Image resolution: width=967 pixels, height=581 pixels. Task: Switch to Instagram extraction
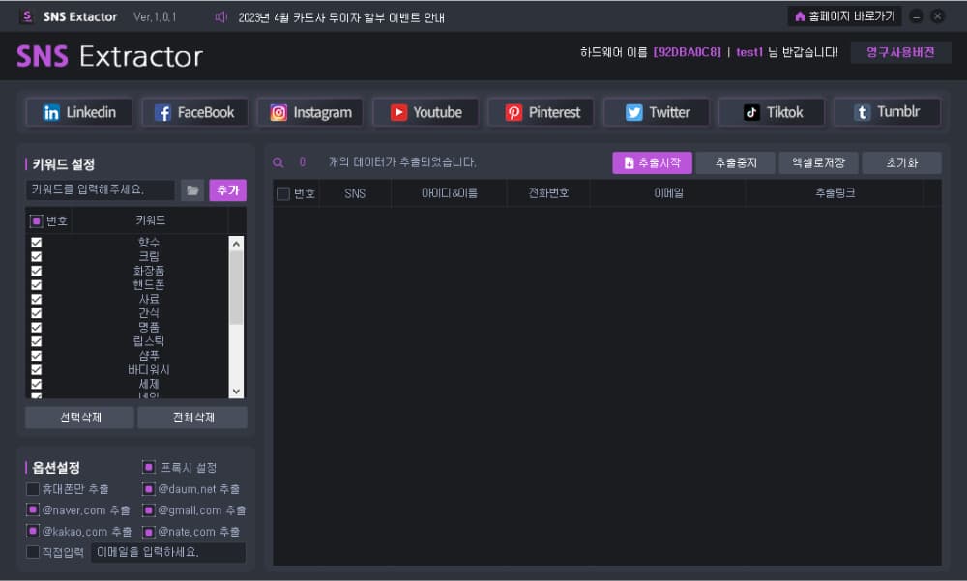310,112
